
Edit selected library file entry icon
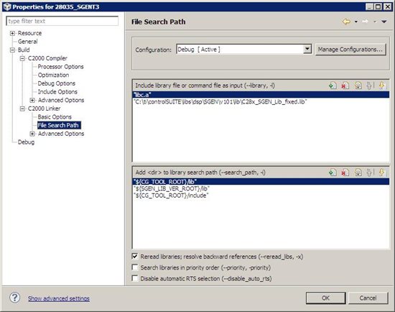click(358, 86)
